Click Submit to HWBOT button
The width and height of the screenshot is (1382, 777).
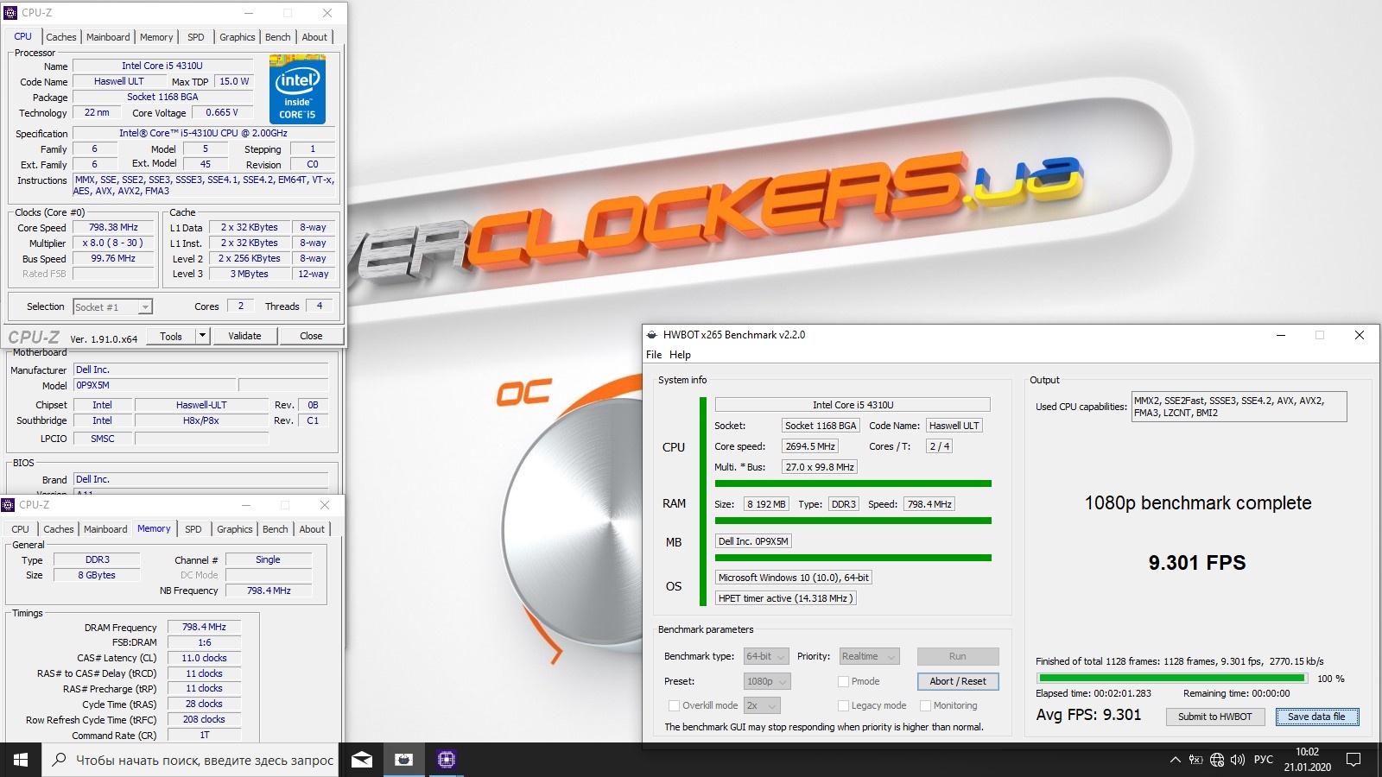tap(1214, 717)
